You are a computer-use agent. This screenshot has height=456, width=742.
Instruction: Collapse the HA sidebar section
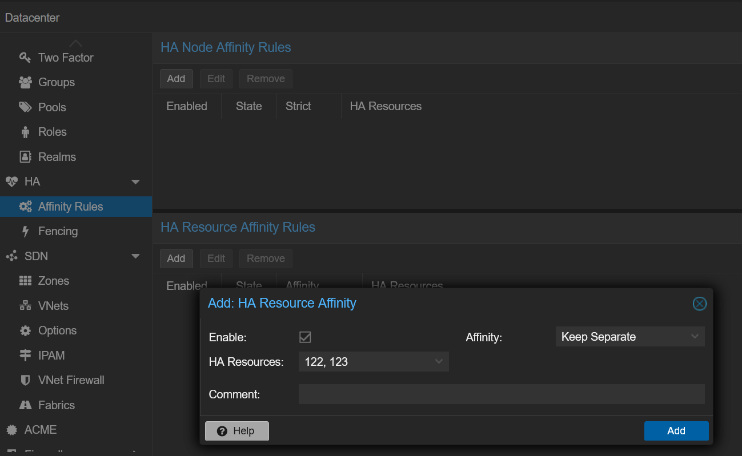tap(135, 181)
